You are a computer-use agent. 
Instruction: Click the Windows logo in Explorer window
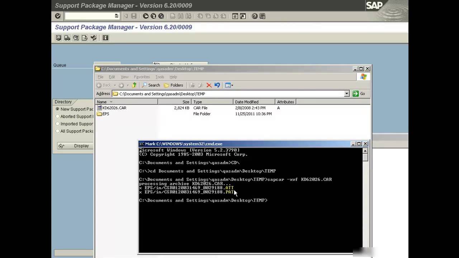364,77
